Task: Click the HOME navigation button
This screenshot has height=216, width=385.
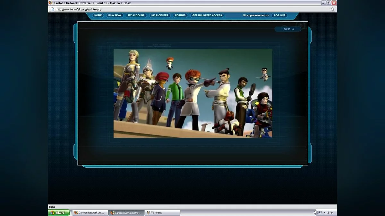Action: (98, 15)
